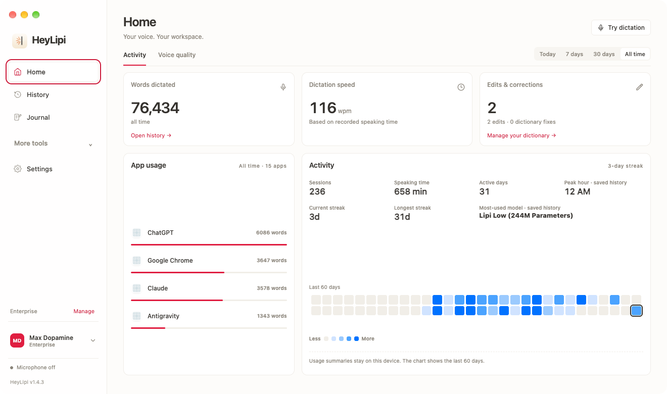Open the Max Dopamine account chevron
Viewport: 667px width, 394px height.
[93, 340]
